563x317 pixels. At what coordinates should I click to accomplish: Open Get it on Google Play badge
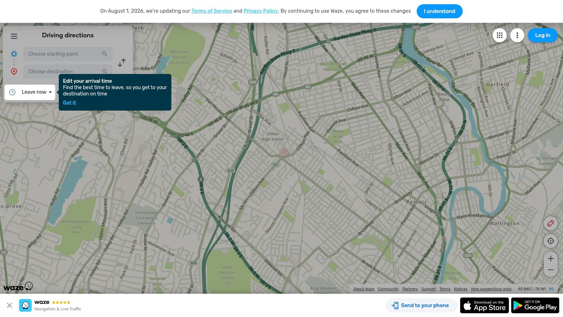[535, 305]
